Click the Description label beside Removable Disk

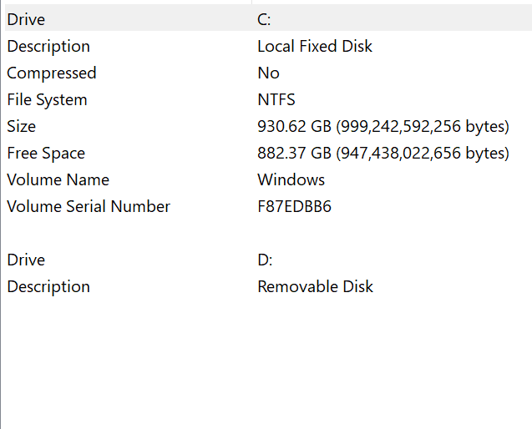click(48, 286)
